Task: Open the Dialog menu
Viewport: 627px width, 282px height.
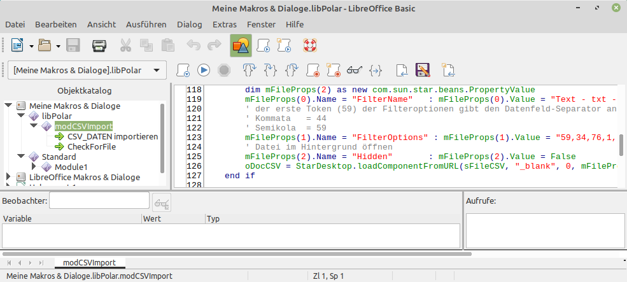Action: [x=190, y=24]
